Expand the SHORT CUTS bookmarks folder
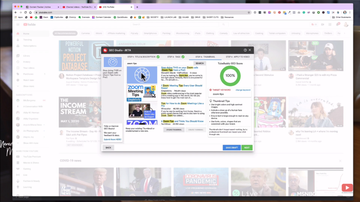360x202 pixels. click(211, 17)
